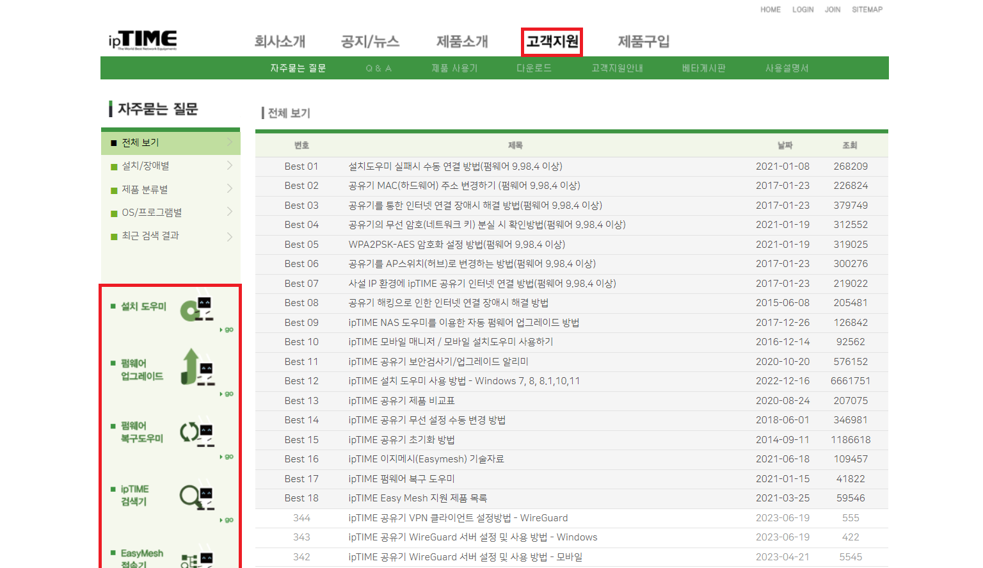Open WireGuard 서버 설정 - Windows article

pos(472,537)
